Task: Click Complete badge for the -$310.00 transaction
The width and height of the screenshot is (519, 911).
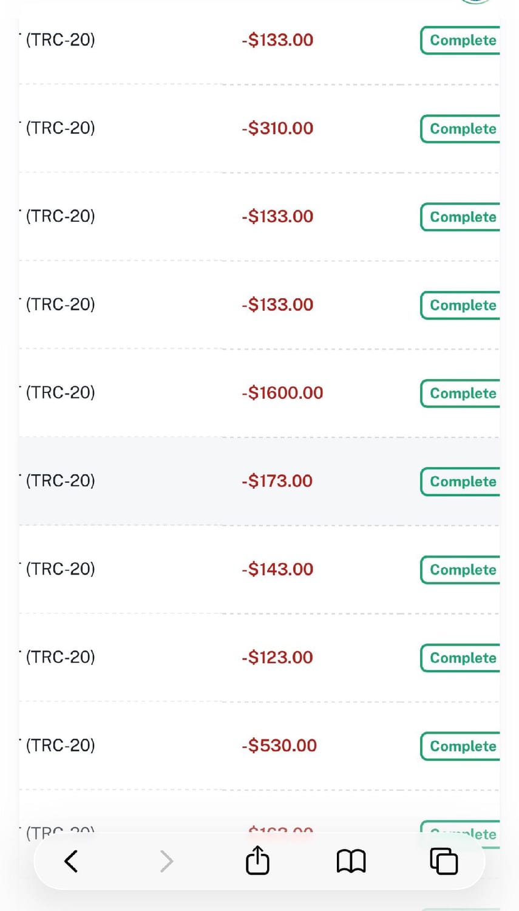Action: pos(461,129)
